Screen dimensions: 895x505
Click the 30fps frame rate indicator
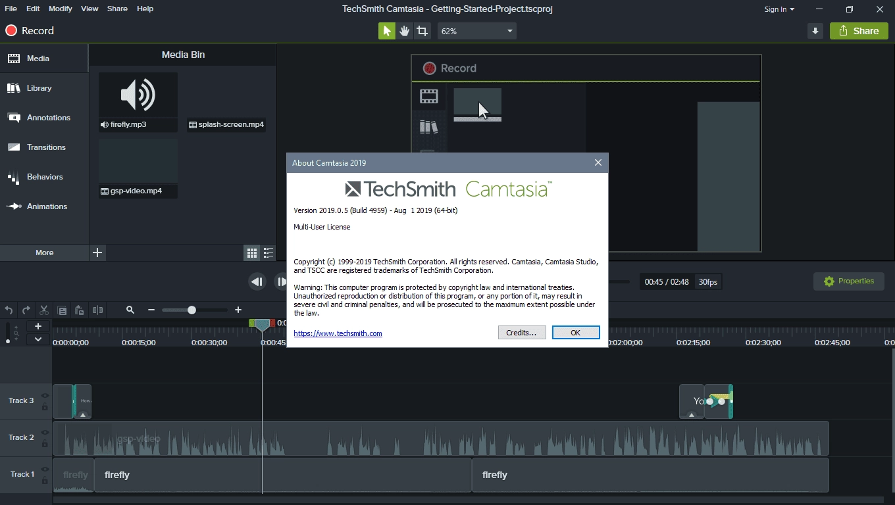pyautogui.click(x=708, y=282)
